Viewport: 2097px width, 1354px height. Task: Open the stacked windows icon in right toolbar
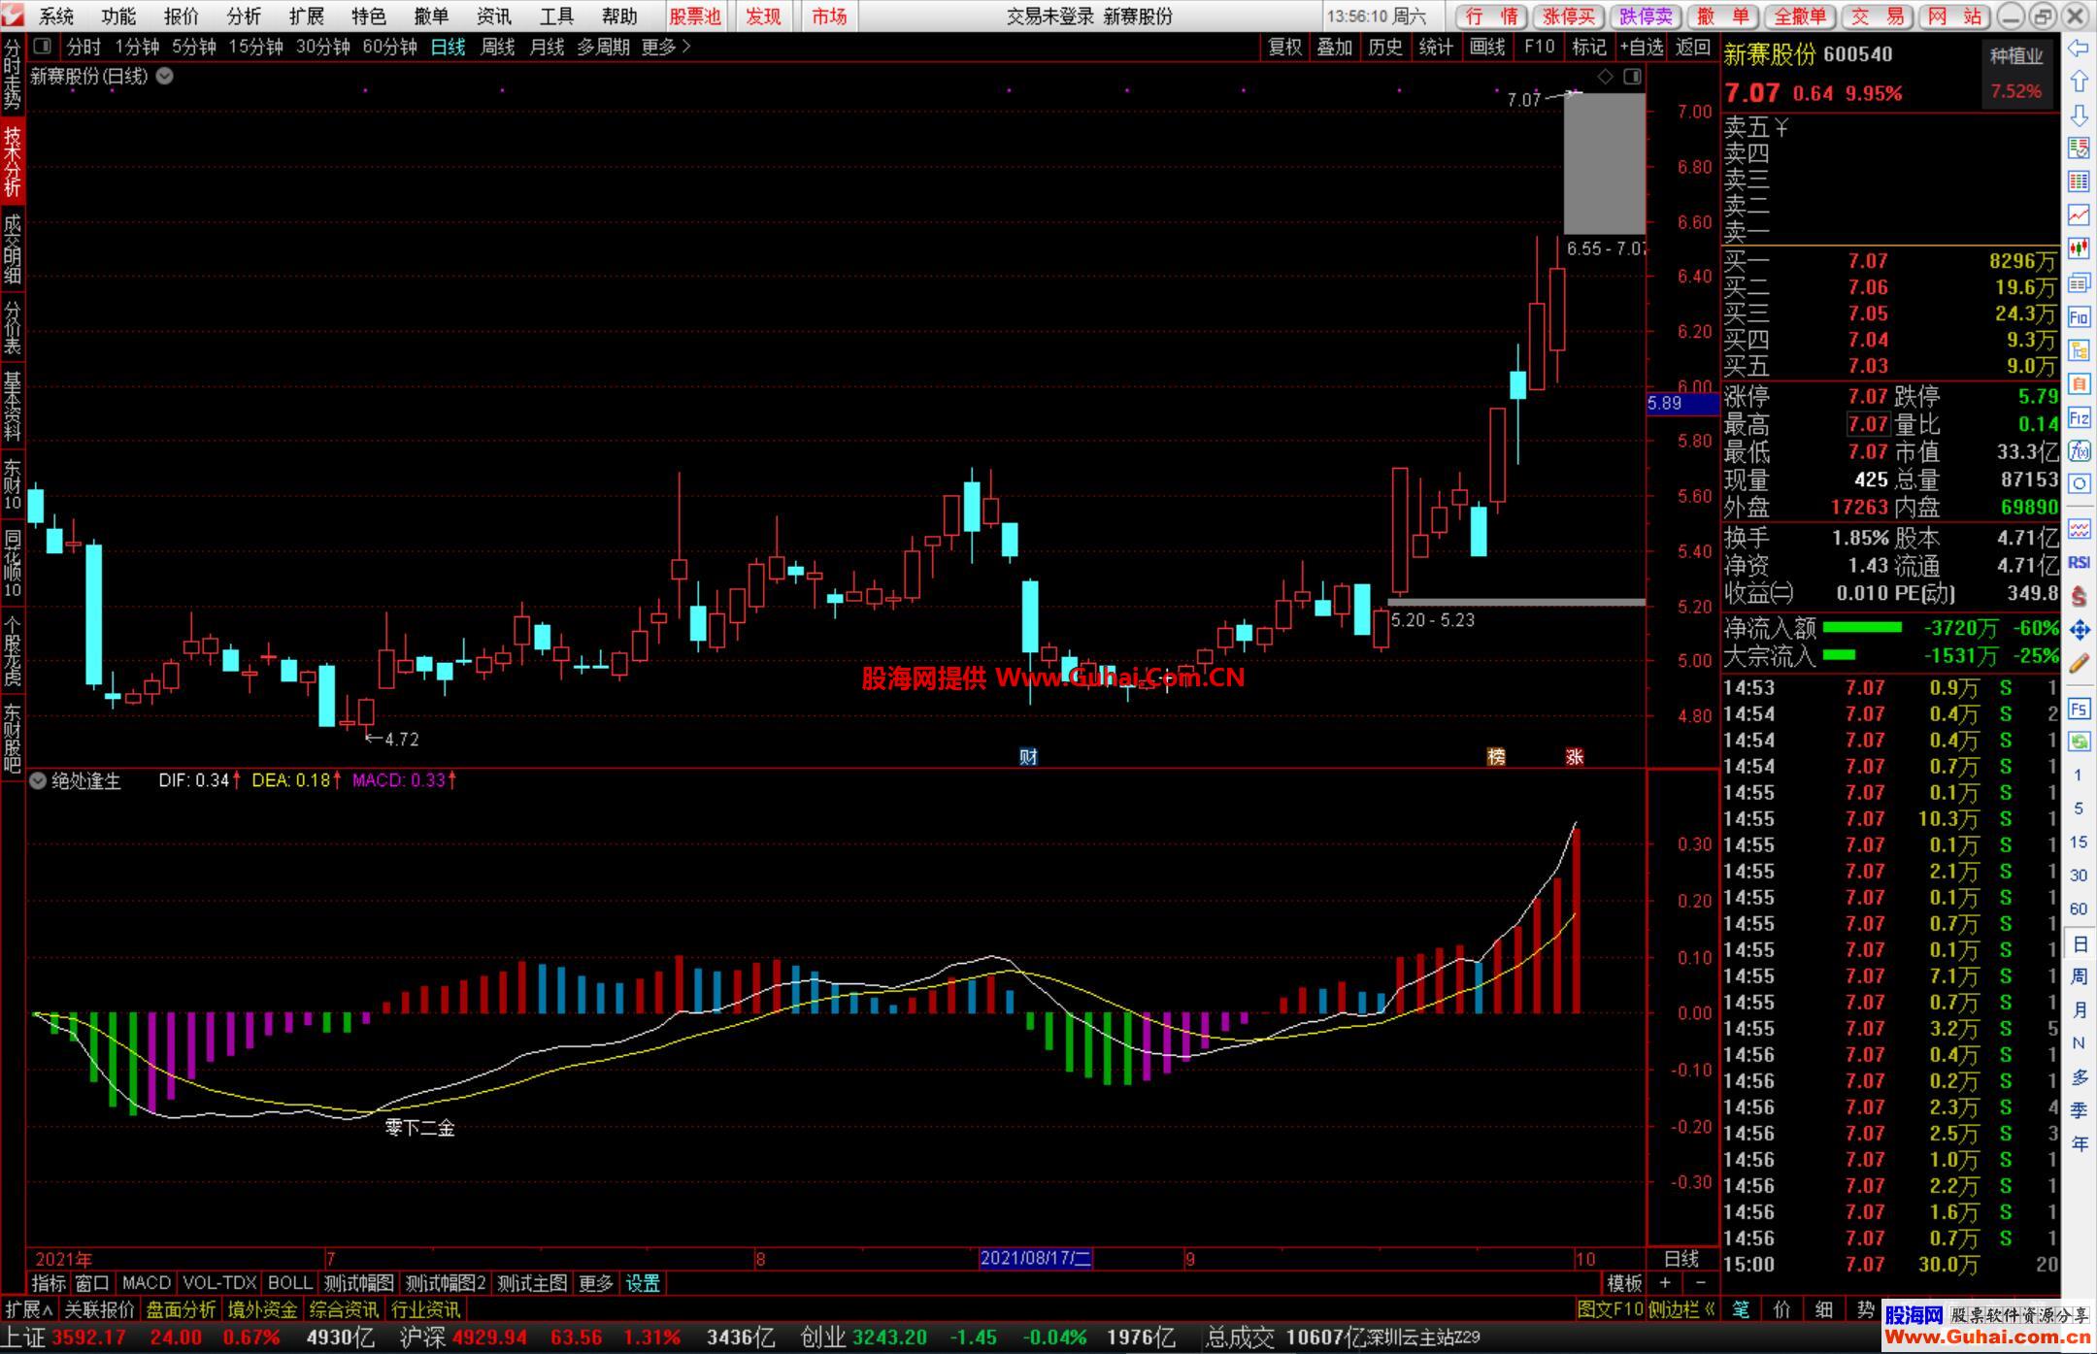pyautogui.click(x=2079, y=282)
